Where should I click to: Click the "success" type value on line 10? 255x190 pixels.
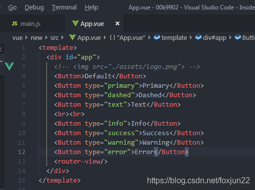pyautogui.click(x=121, y=133)
